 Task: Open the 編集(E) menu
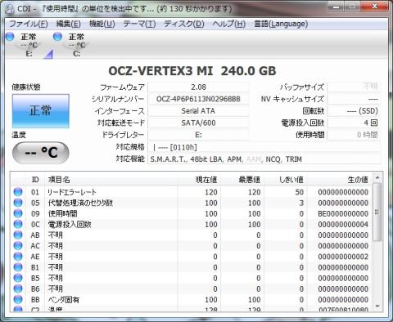(x=68, y=24)
